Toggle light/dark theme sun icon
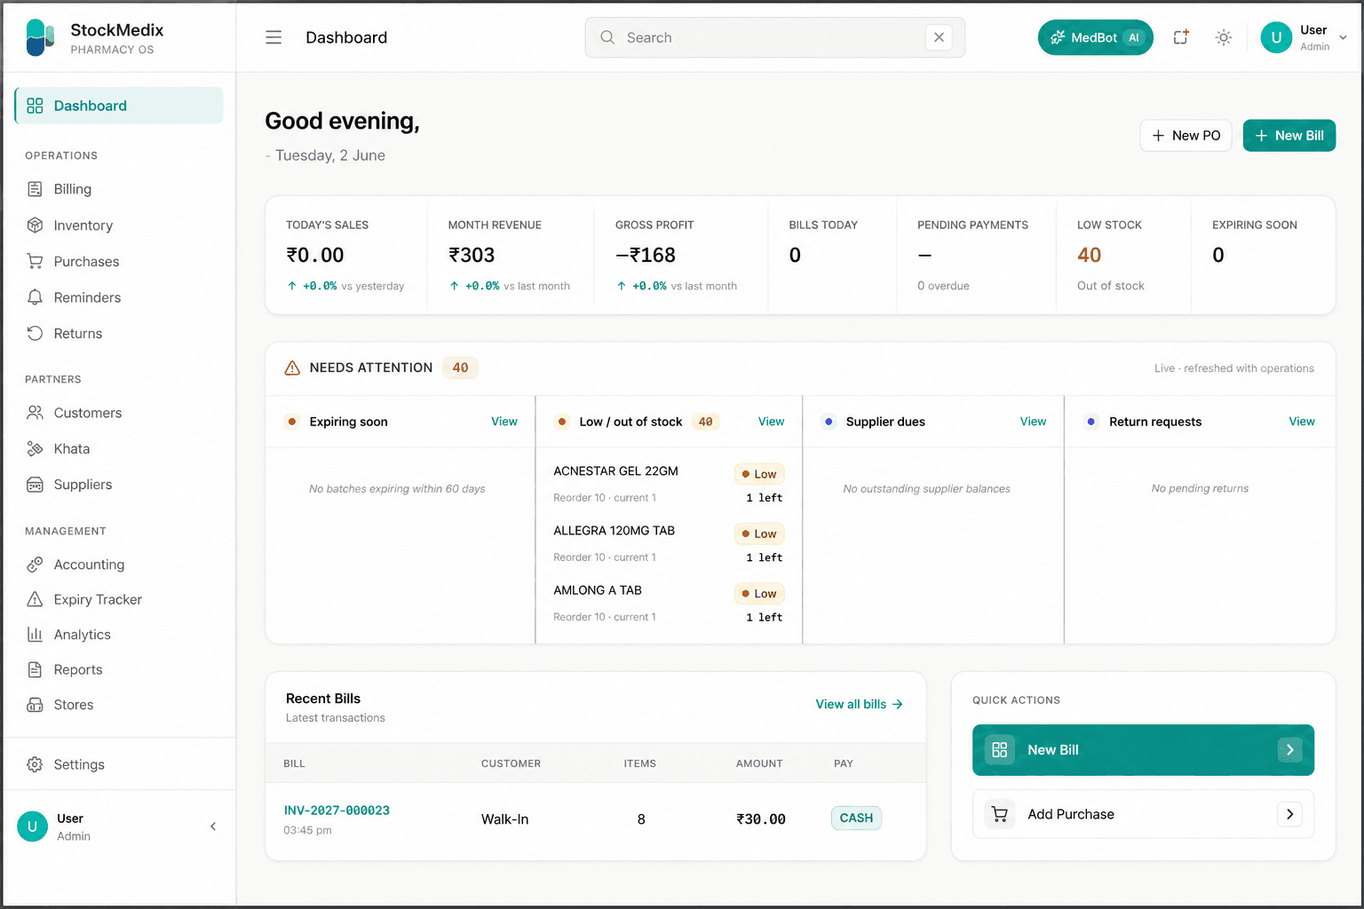 click(1224, 37)
